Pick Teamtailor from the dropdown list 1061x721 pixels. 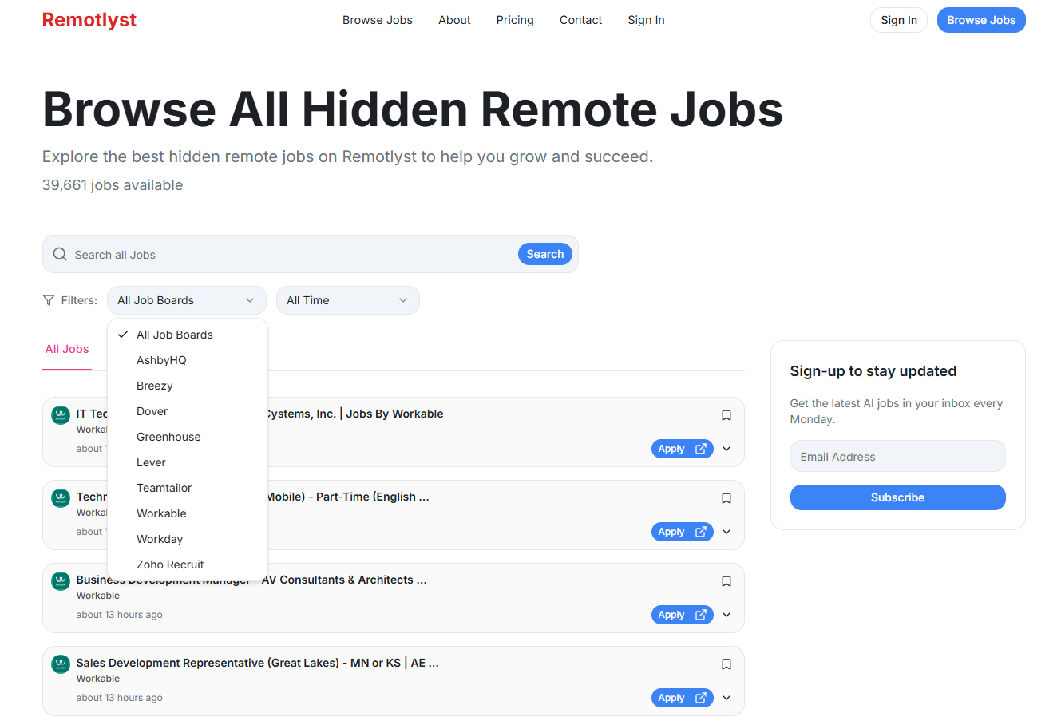point(188,488)
